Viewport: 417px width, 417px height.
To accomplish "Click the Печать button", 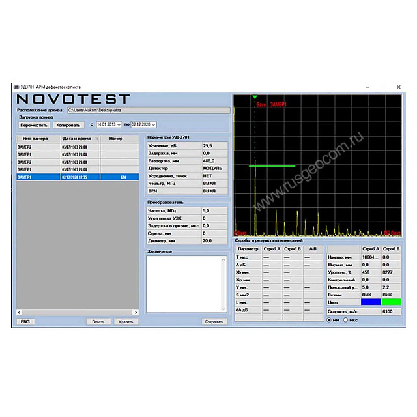I will click(x=98, y=321).
